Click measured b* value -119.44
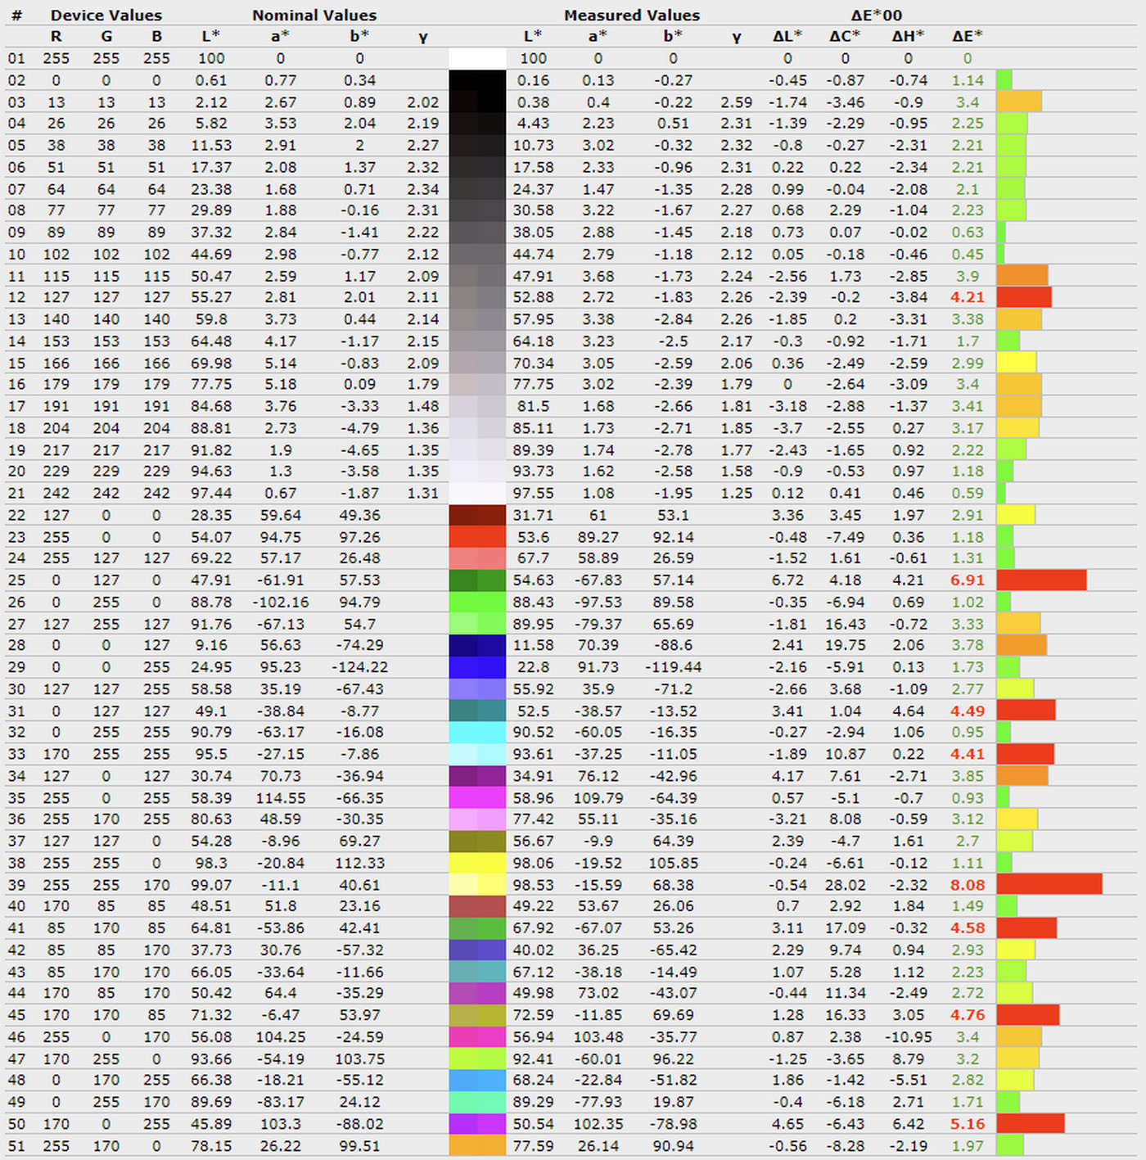 point(673,667)
